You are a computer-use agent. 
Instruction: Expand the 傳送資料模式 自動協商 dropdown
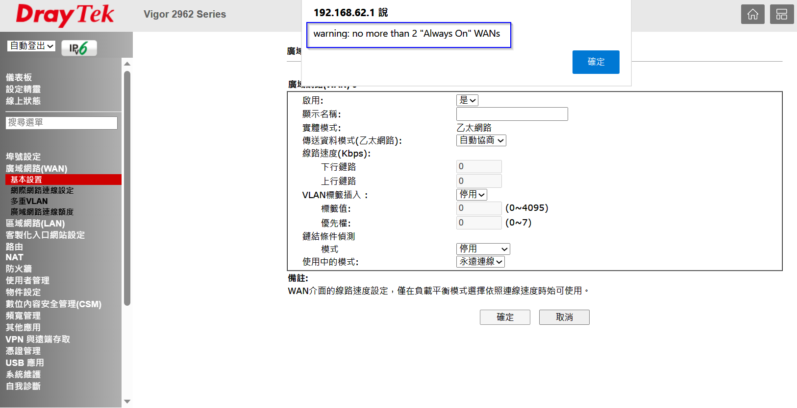click(x=481, y=140)
